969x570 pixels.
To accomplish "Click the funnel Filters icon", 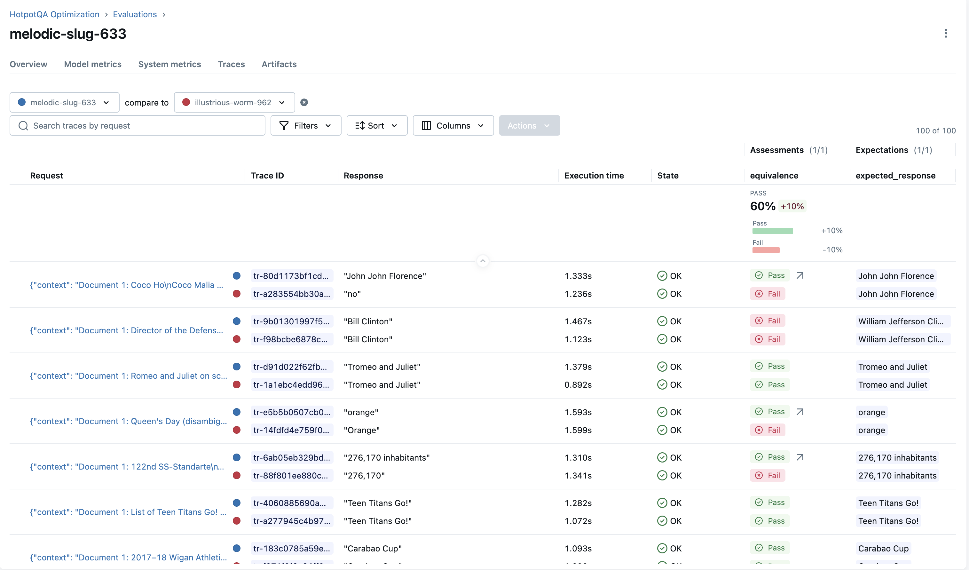I will pyautogui.click(x=284, y=126).
